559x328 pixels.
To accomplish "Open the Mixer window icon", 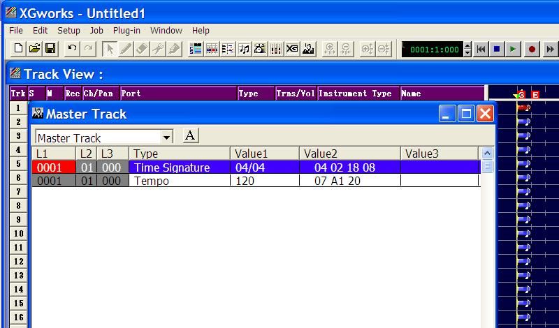I will (x=276, y=49).
